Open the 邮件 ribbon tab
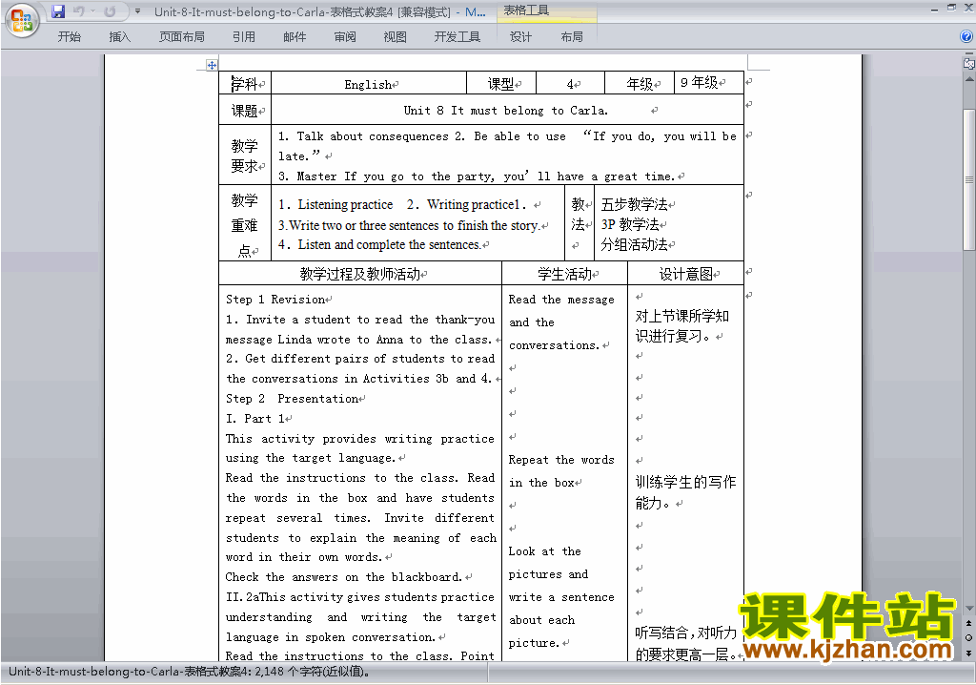976x685 pixels. (295, 37)
